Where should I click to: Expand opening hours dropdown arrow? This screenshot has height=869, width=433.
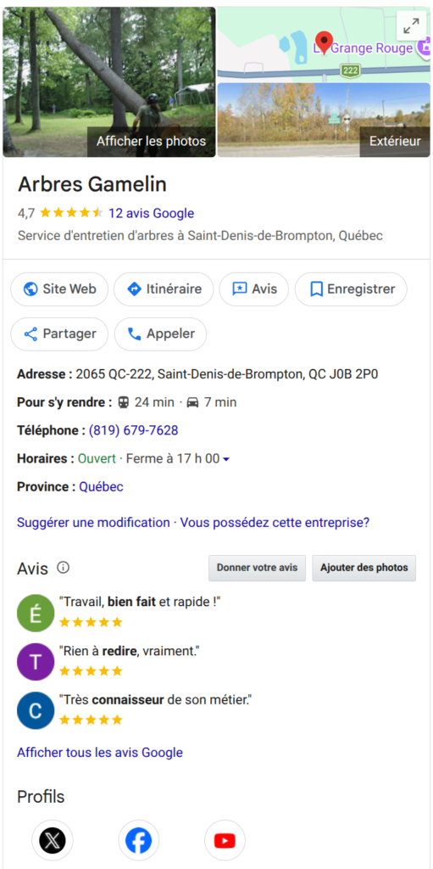point(226,459)
